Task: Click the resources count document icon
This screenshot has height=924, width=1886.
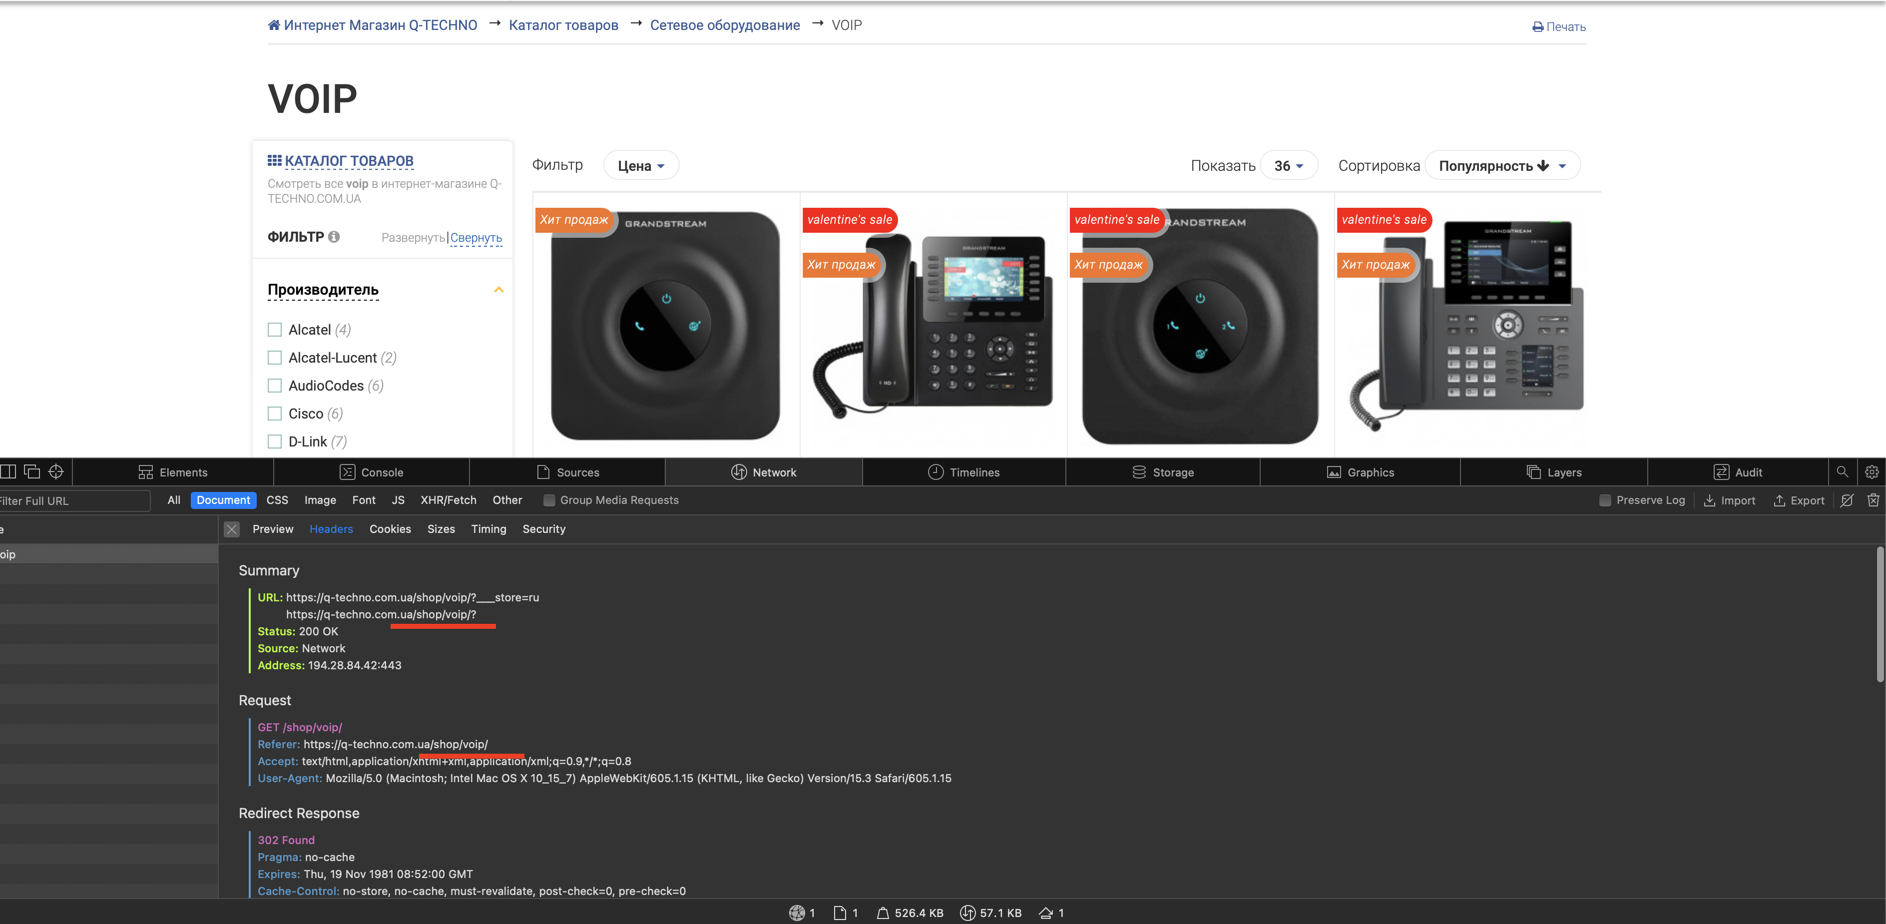Action: click(x=840, y=913)
